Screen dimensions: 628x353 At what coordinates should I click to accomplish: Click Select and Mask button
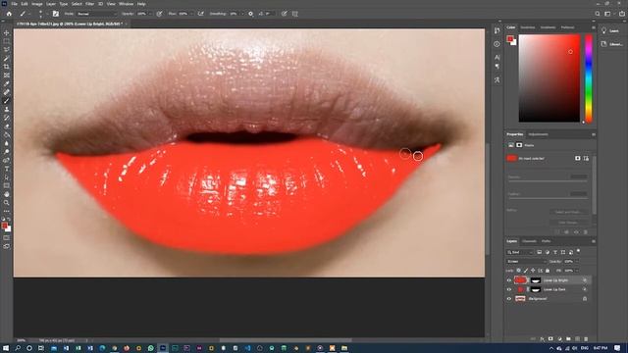[568, 212]
